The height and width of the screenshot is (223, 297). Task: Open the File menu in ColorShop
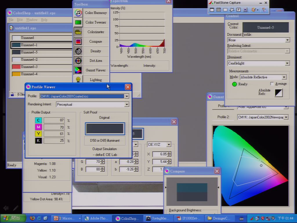coord(11,20)
